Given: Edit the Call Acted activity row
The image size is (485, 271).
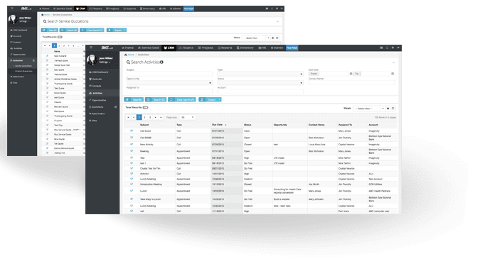Looking at the screenshot, I should [x=132, y=131].
